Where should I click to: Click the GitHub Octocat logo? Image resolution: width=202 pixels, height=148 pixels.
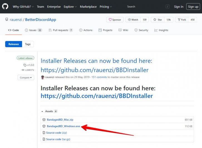click(x=5, y=6)
